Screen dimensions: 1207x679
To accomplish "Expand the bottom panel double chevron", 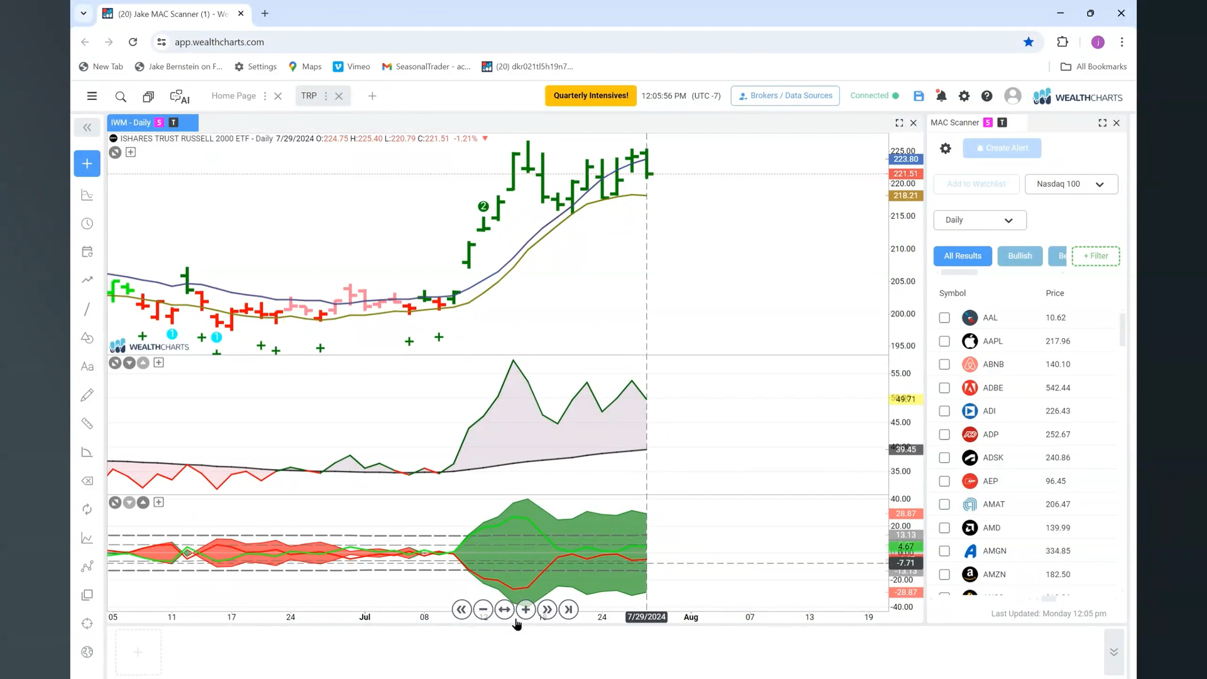I will 1113,652.
